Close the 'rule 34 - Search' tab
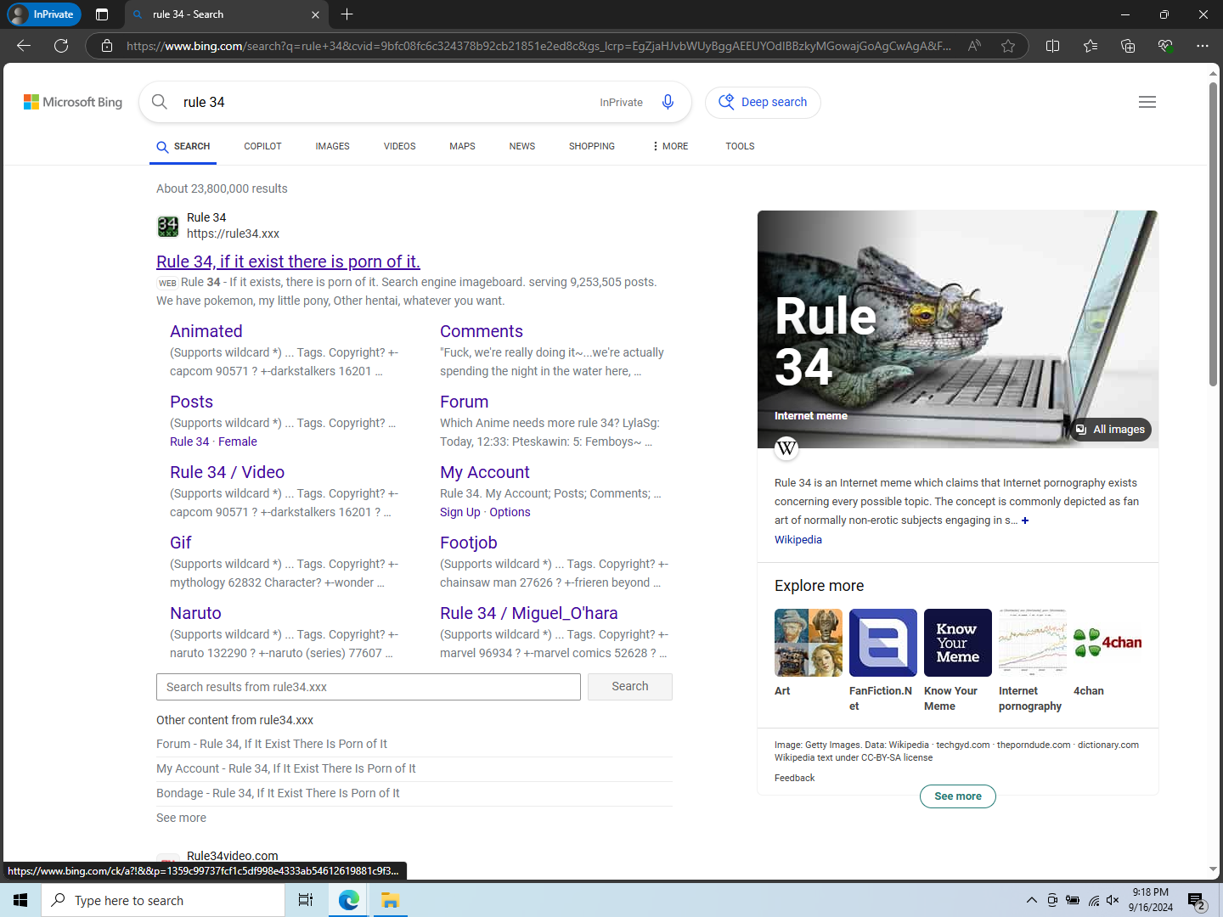Image resolution: width=1223 pixels, height=917 pixels. coord(315,14)
